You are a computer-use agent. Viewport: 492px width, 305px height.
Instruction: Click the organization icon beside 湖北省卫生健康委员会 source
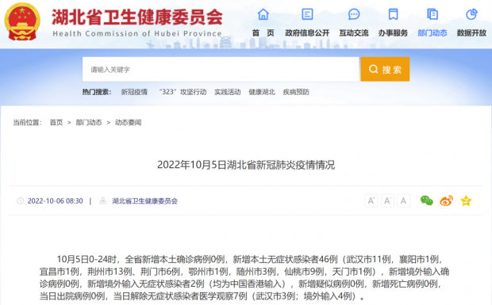[x=102, y=200]
